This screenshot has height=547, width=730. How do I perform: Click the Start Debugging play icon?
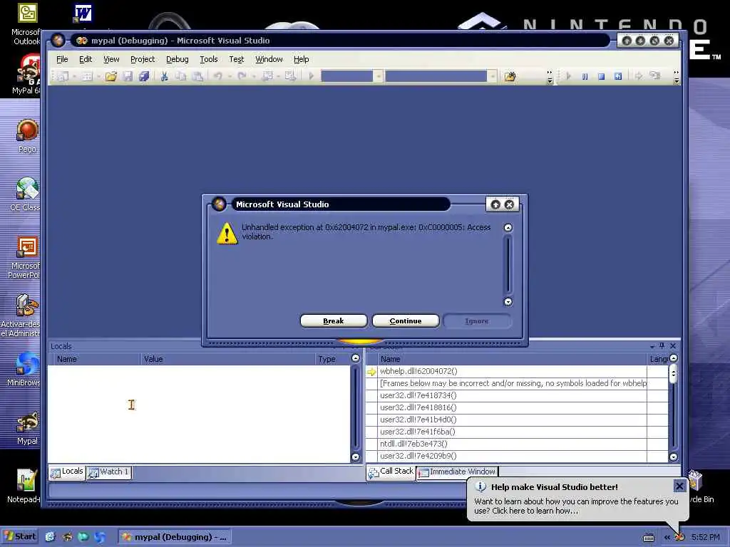(312, 76)
